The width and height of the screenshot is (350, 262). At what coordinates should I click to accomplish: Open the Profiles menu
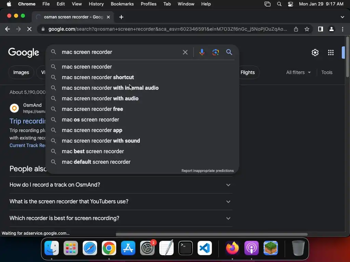pyautogui.click(x=148, y=4)
